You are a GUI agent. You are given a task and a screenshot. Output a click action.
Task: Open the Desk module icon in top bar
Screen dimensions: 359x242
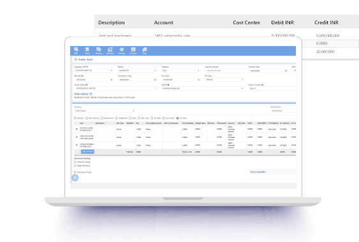[x=76, y=50]
